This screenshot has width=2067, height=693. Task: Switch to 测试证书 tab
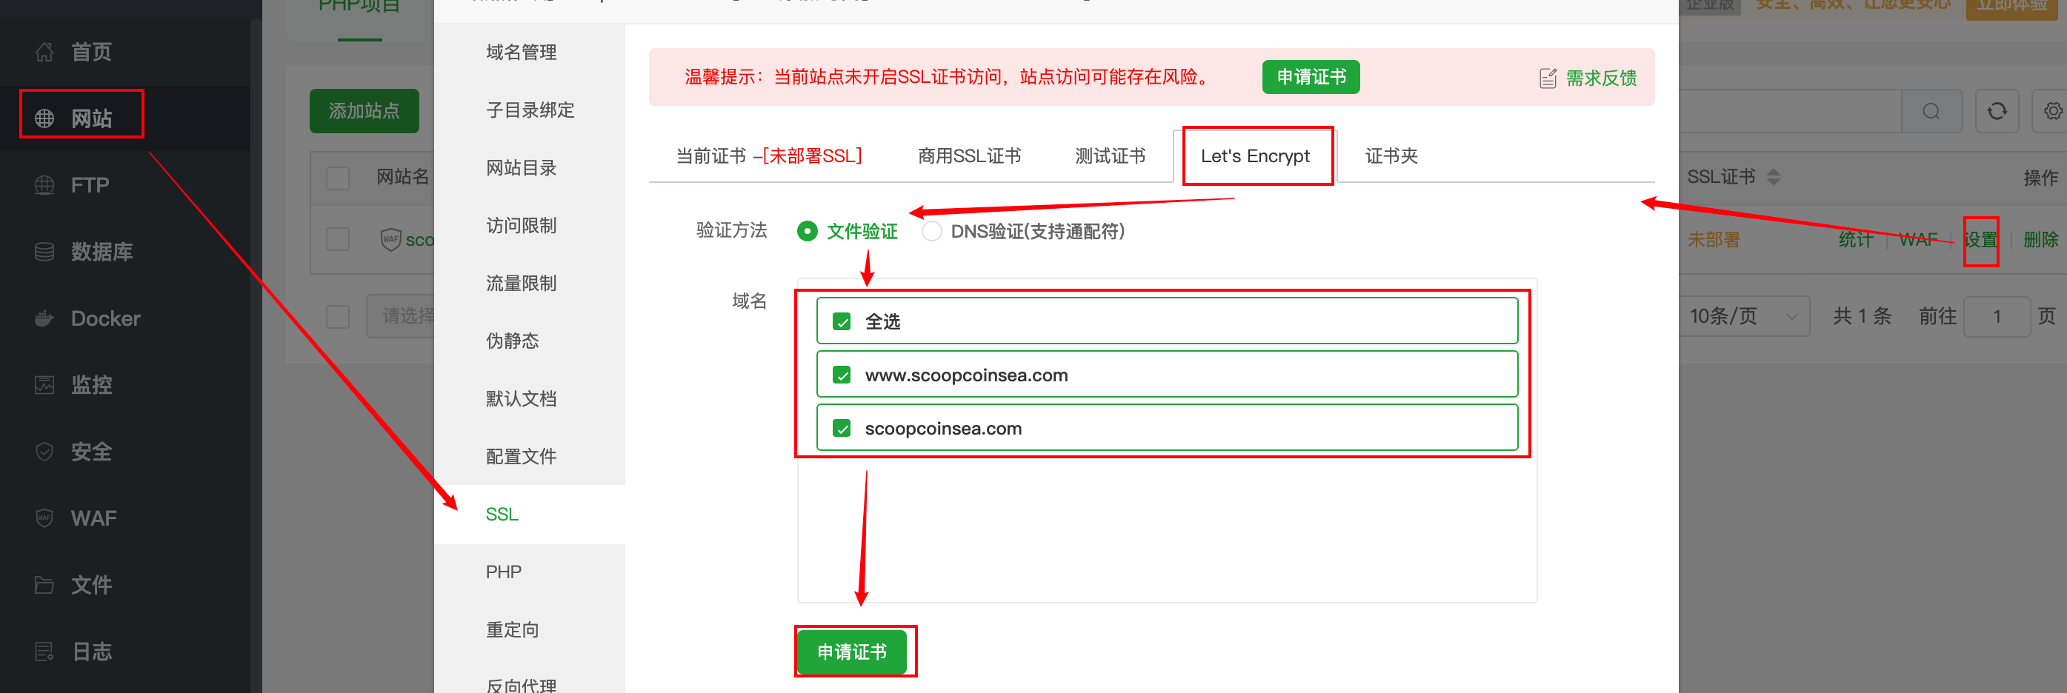1110,155
